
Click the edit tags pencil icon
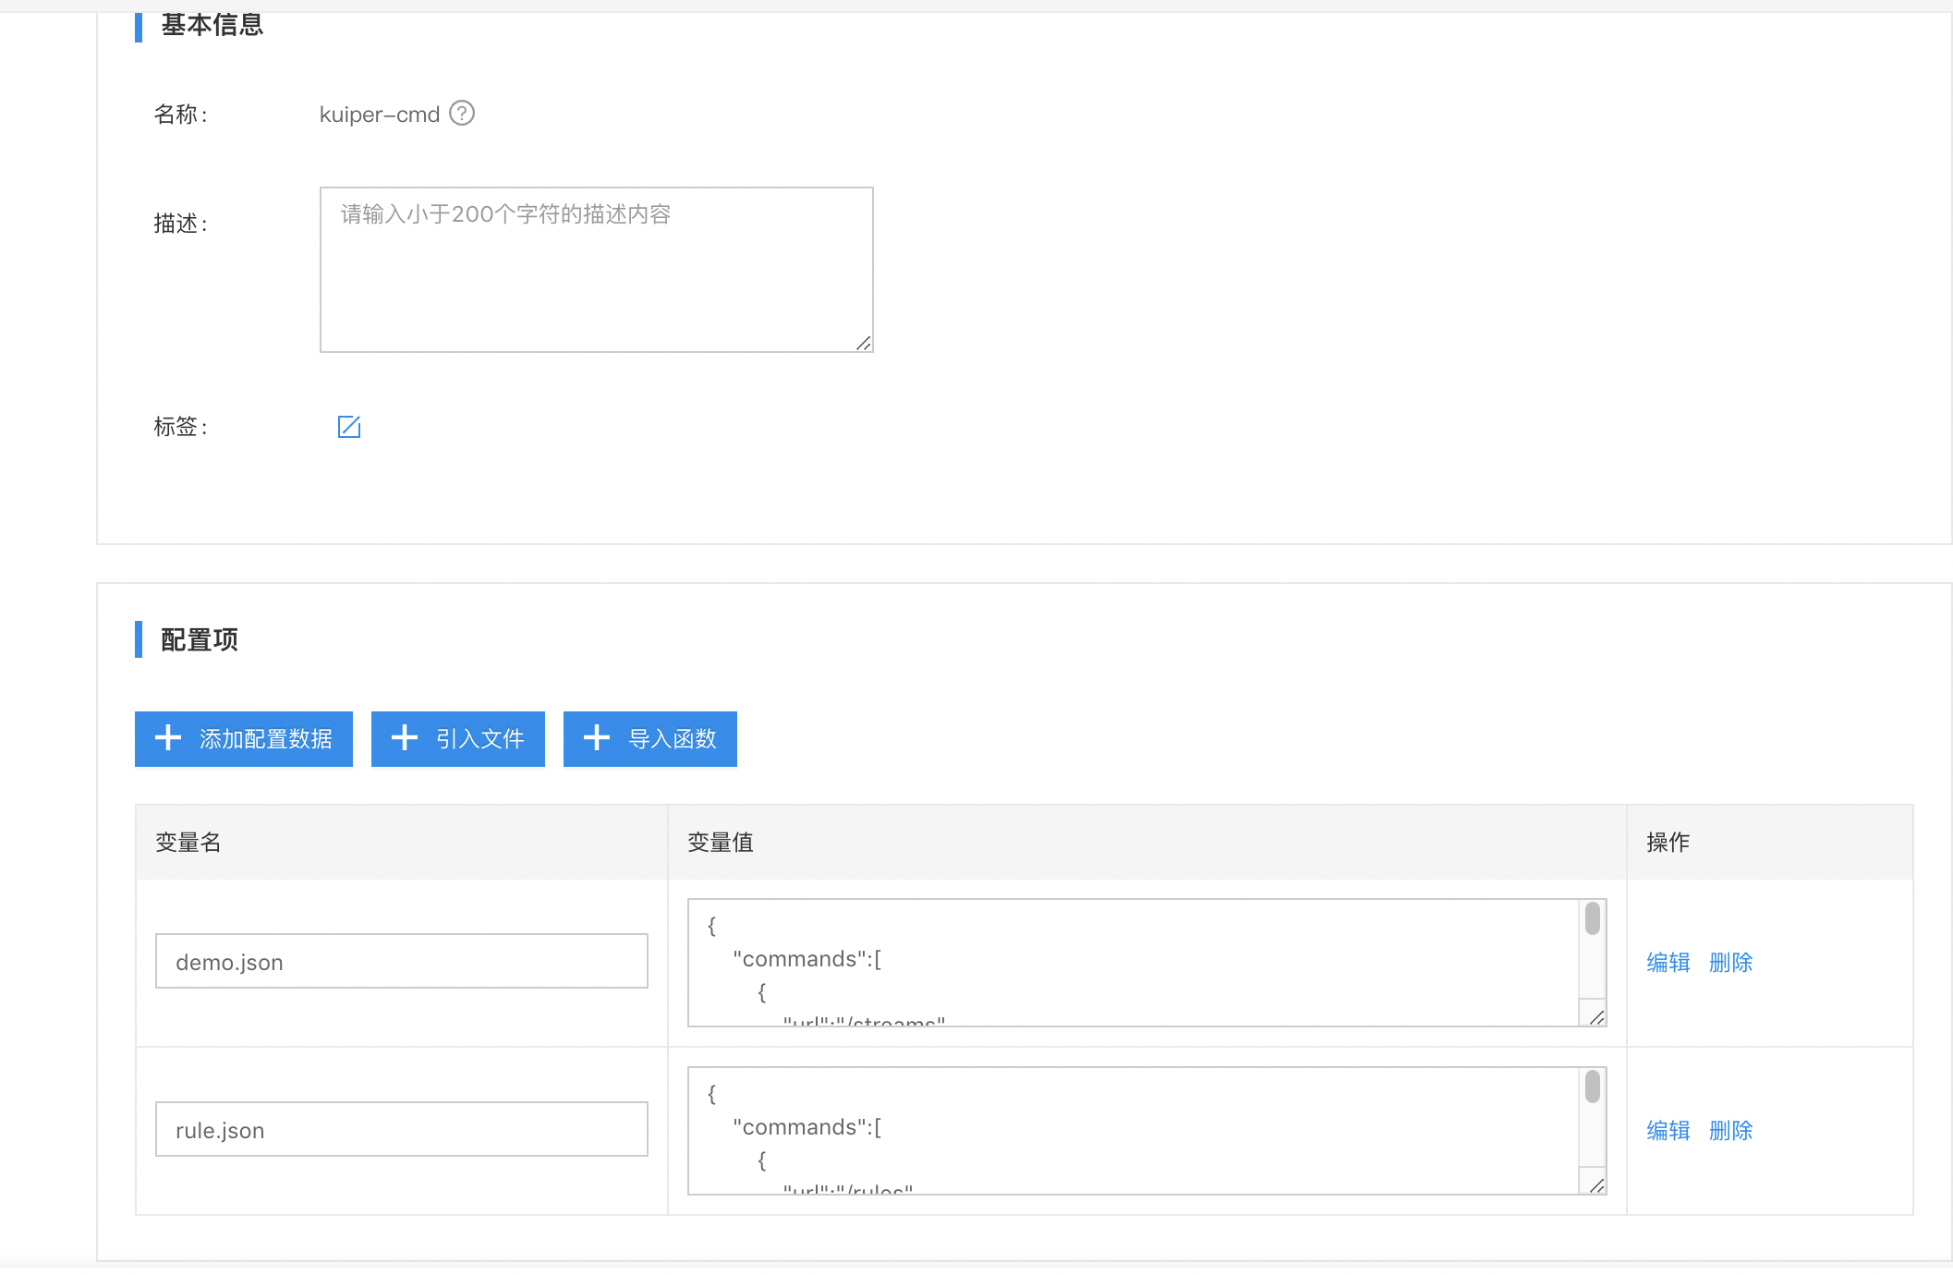(349, 427)
